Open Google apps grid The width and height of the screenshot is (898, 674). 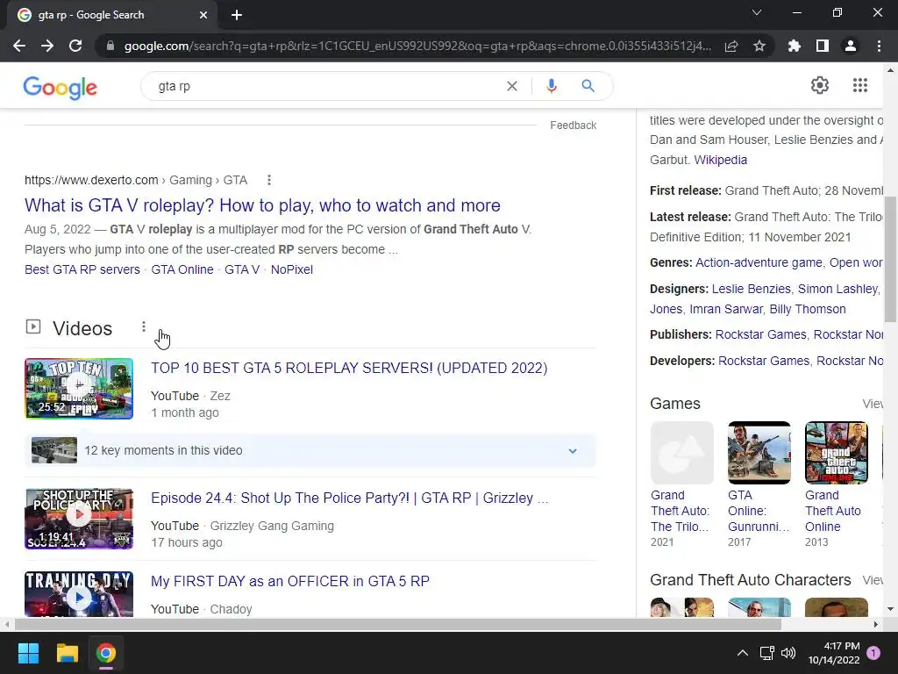tap(859, 85)
